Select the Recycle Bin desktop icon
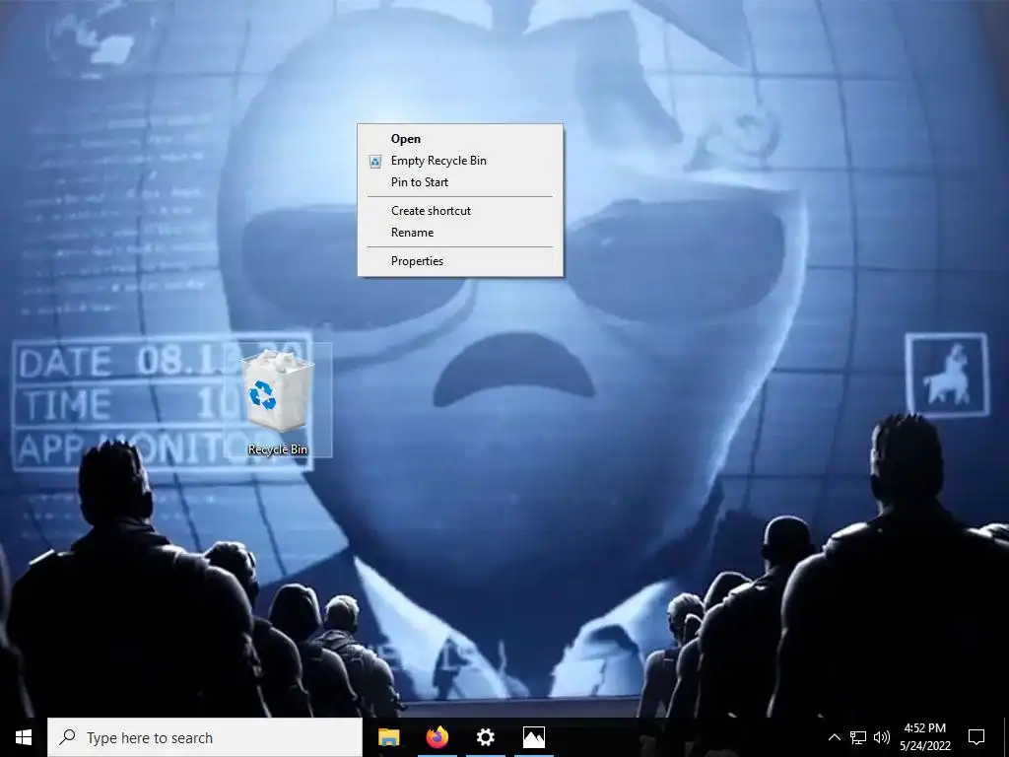This screenshot has height=757, width=1009. coord(277,401)
